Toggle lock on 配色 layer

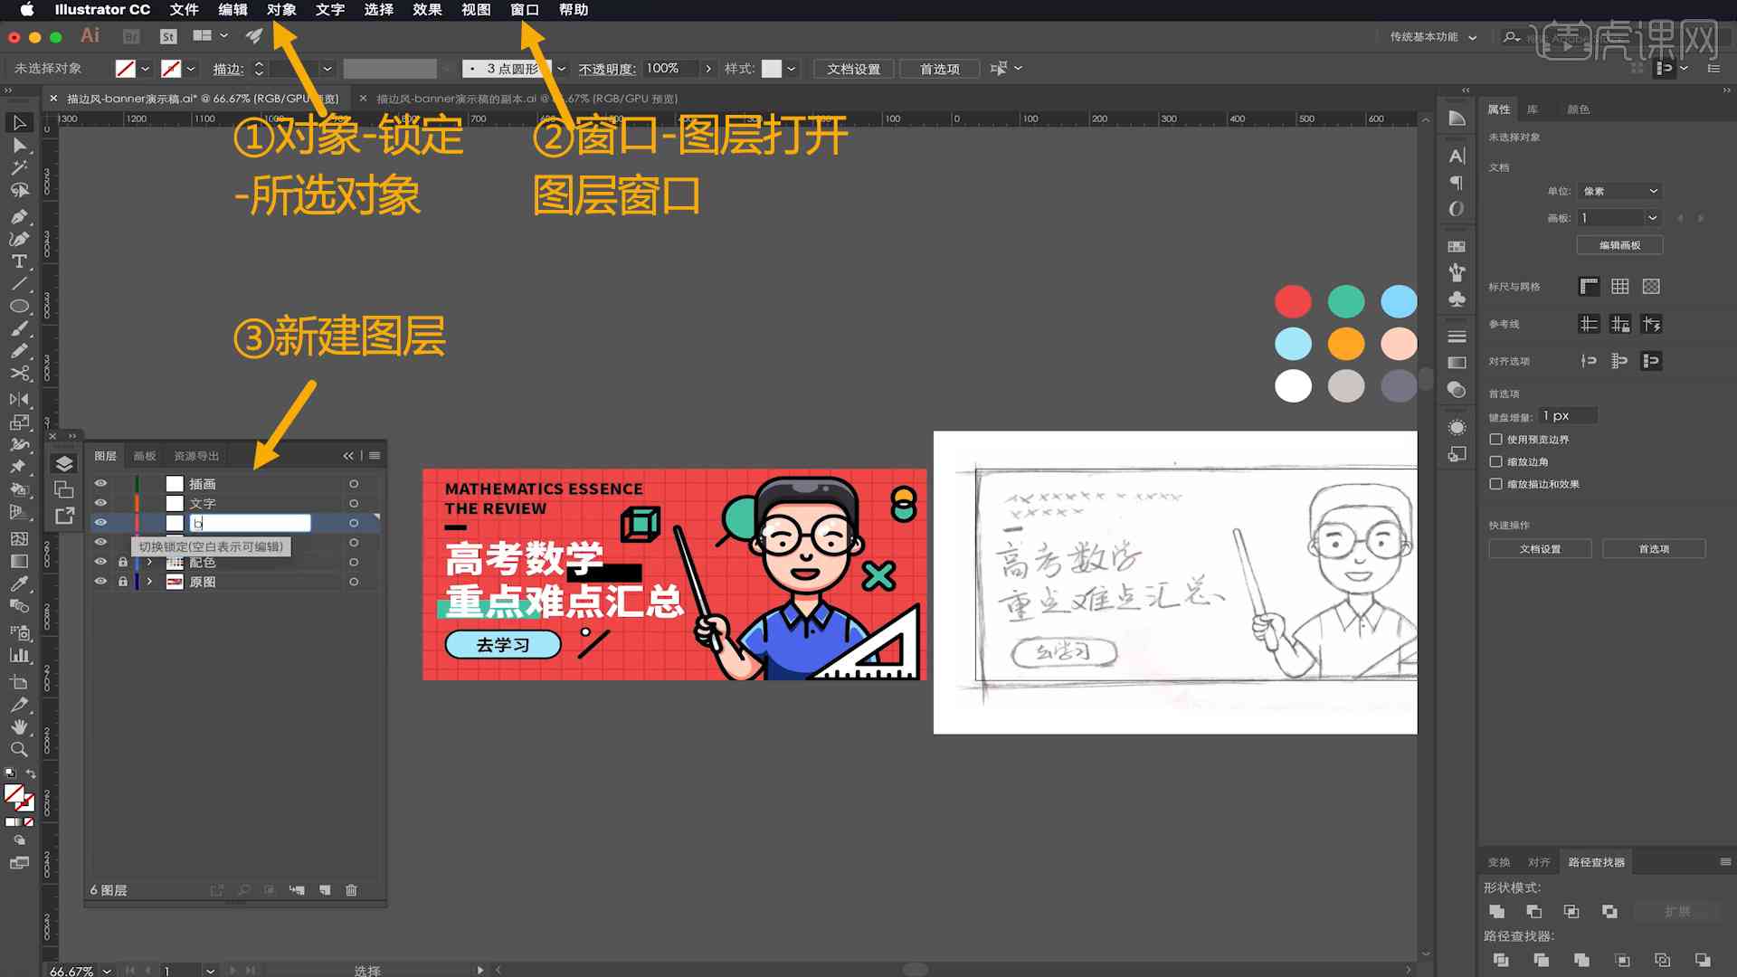coord(122,562)
